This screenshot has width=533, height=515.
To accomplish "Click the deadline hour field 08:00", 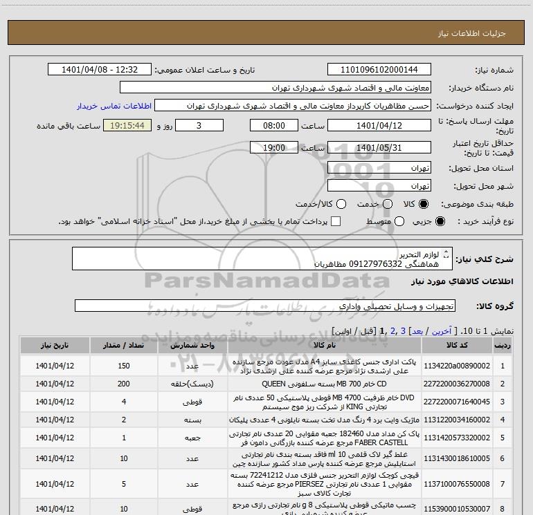I will tap(274, 125).
